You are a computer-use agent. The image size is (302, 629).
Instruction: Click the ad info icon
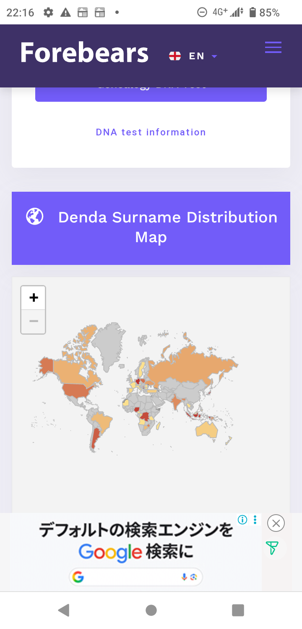click(x=242, y=520)
